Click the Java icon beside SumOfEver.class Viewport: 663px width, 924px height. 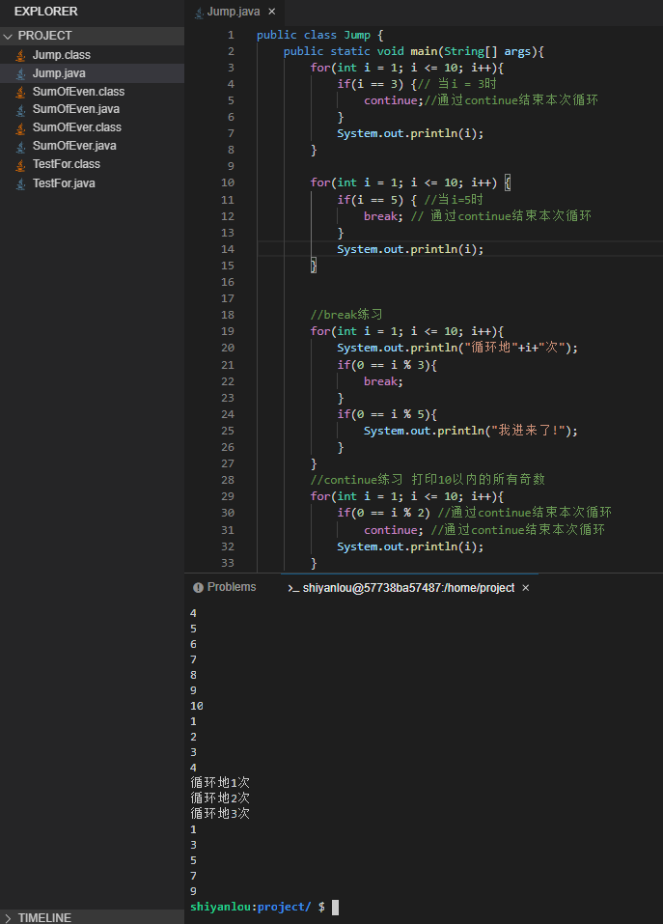coord(20,127)
